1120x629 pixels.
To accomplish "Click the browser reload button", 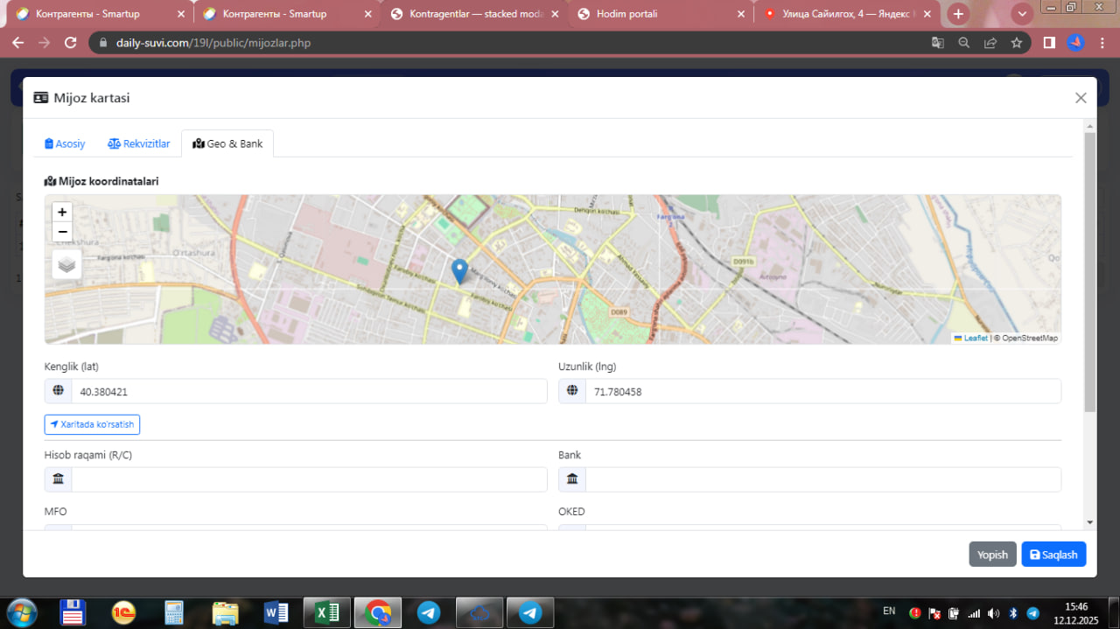I will (x=71, y=43).
